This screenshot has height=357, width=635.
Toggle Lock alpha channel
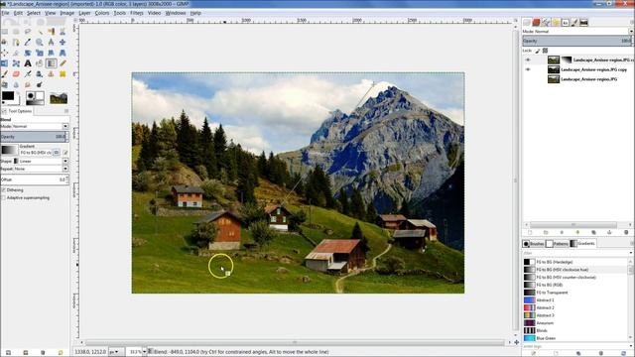point(545,51)
